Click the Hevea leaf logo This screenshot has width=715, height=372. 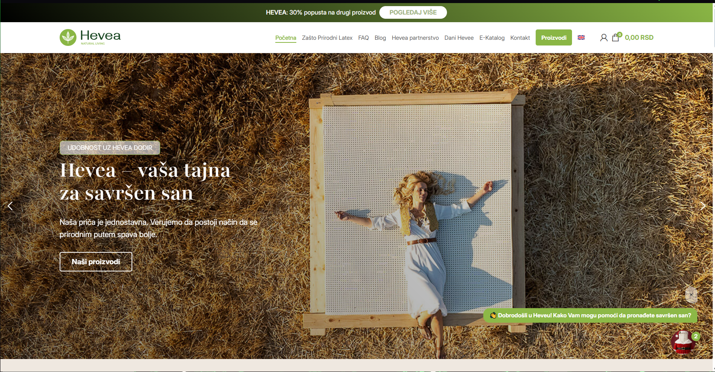point(67,37)
